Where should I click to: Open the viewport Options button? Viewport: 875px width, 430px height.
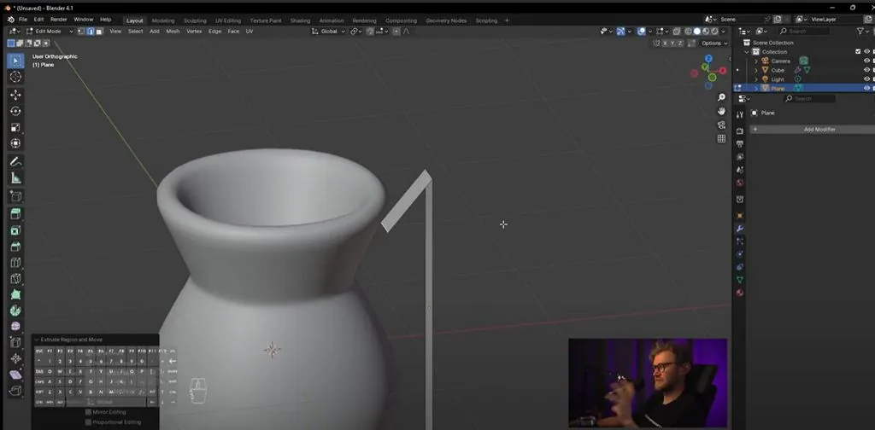tap(714, 43)
